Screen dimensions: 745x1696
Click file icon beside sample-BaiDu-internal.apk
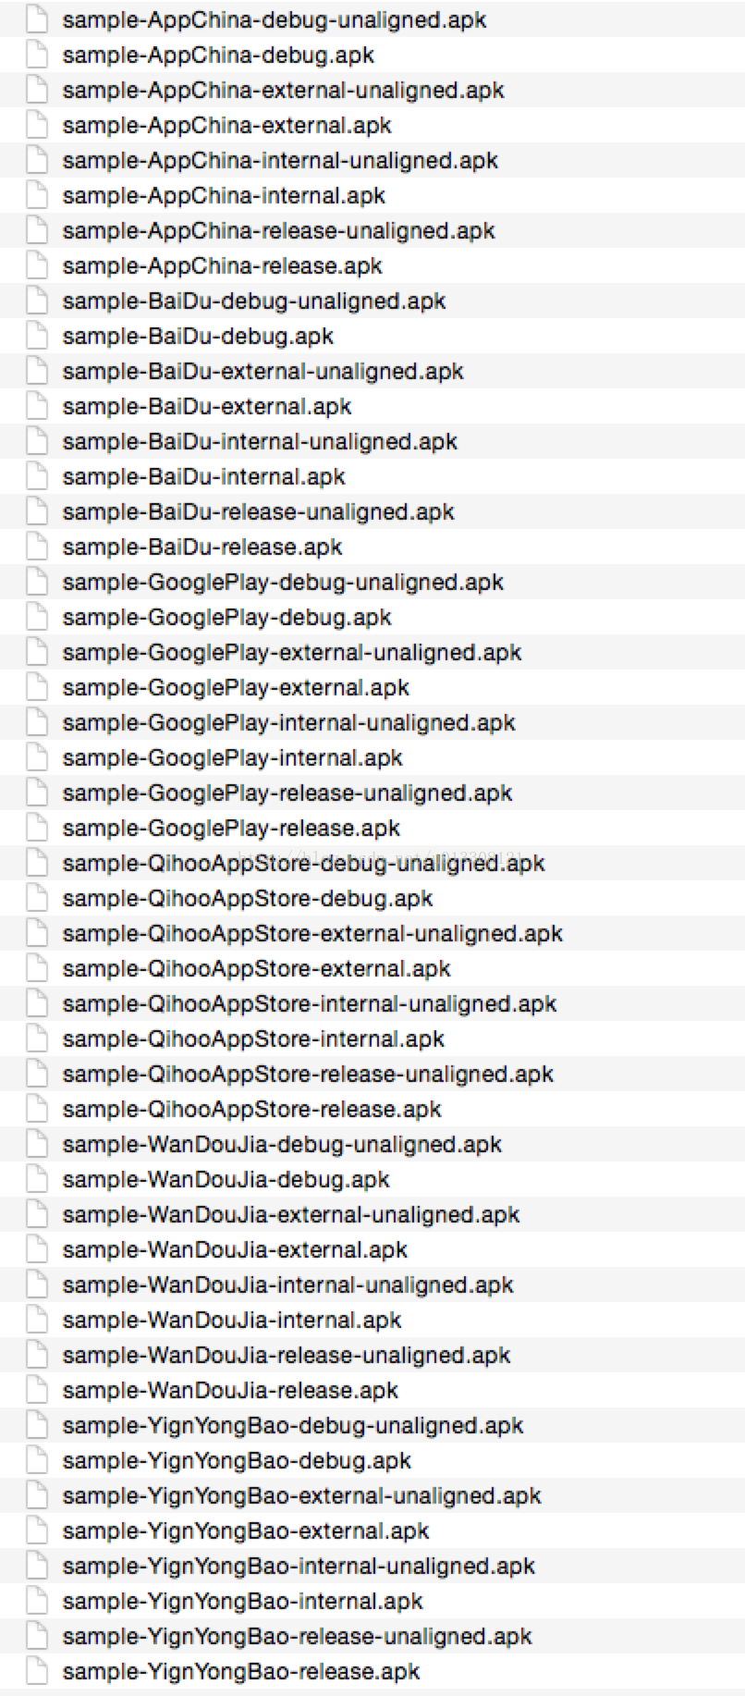[x=37, y=476]
